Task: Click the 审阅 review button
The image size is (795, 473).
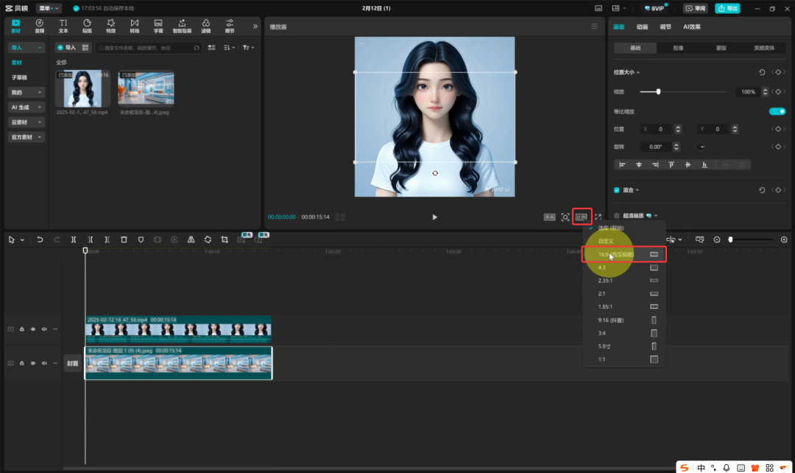Action: (696, 8)
